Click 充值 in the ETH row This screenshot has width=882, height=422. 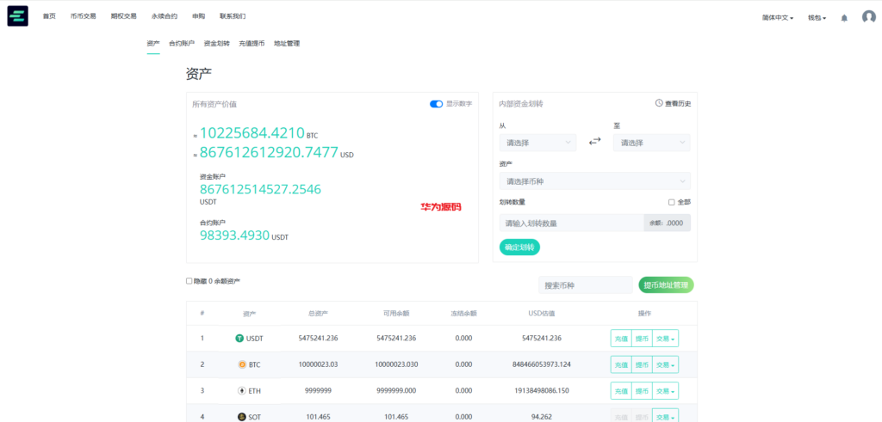tap(621, 391)
